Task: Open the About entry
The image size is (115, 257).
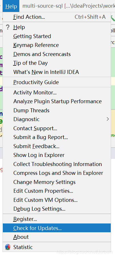Action: 57,237
